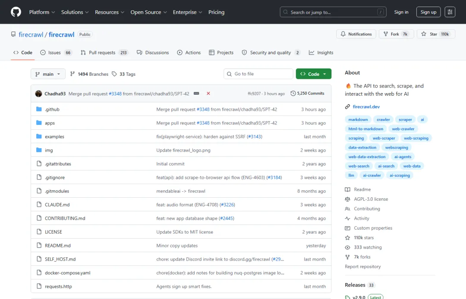Click the firecrawl owner link in breadcrumb

(x=31, y=34)
